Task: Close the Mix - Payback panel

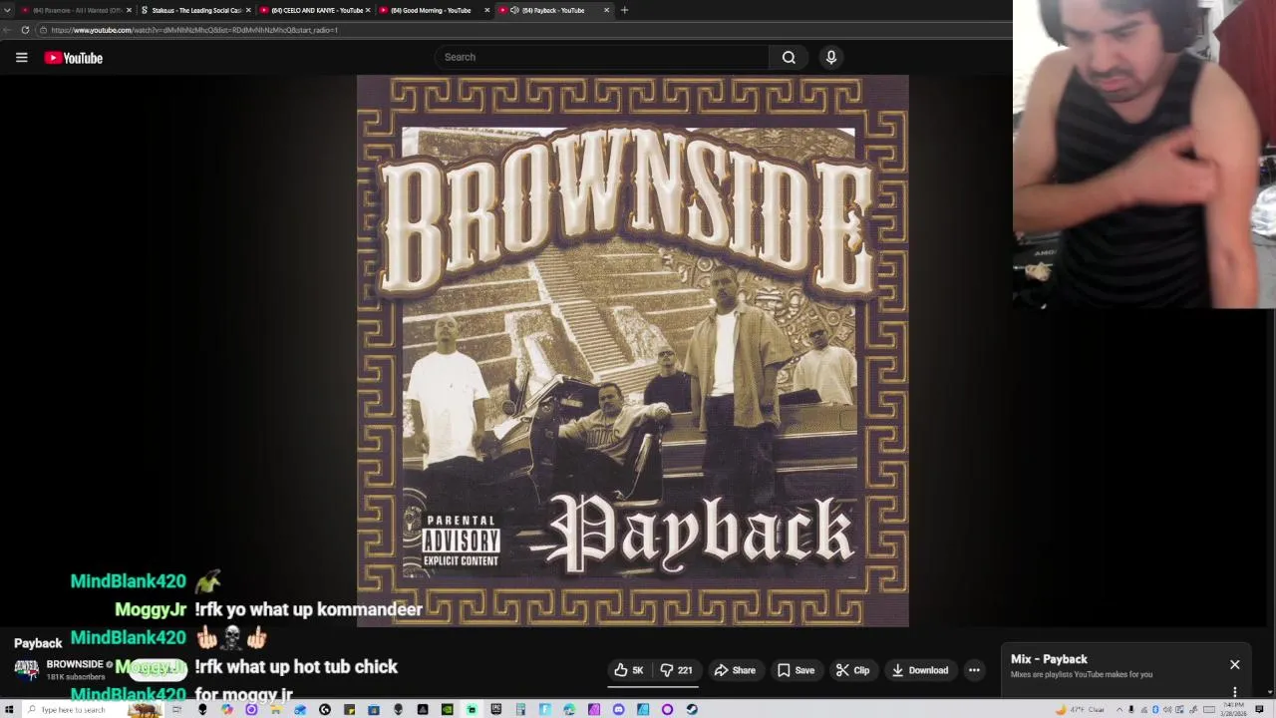Action: [1234, 664]
